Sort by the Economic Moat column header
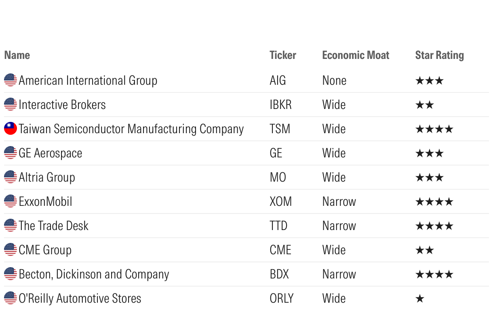The height and width of the screenshot is (314, 493). click(356, 55)
